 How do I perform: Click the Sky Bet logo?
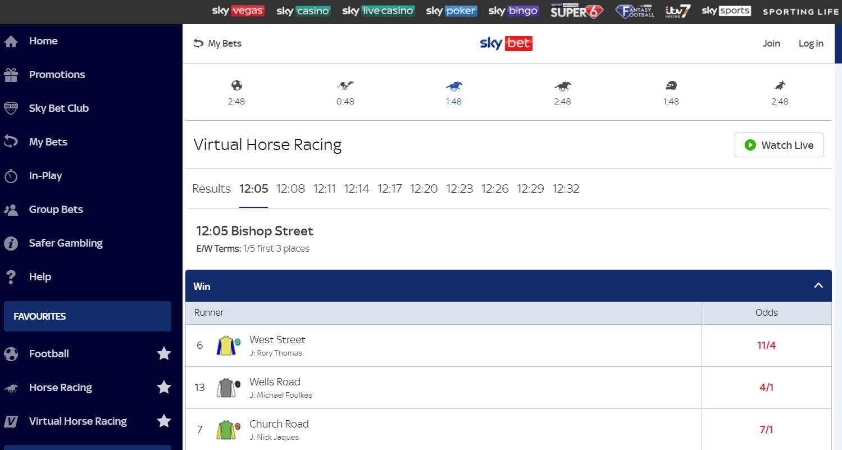point(506,44)
